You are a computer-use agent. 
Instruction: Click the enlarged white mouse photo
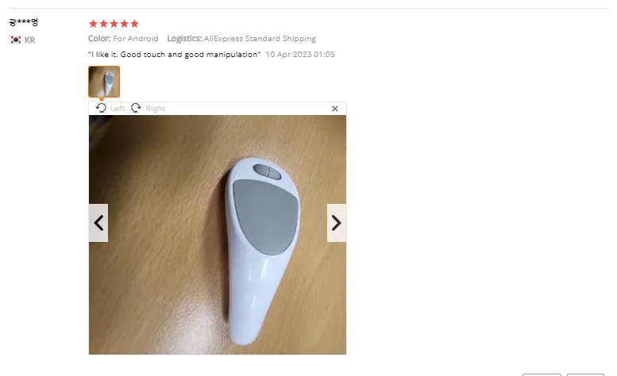click(x=218, y=235)
